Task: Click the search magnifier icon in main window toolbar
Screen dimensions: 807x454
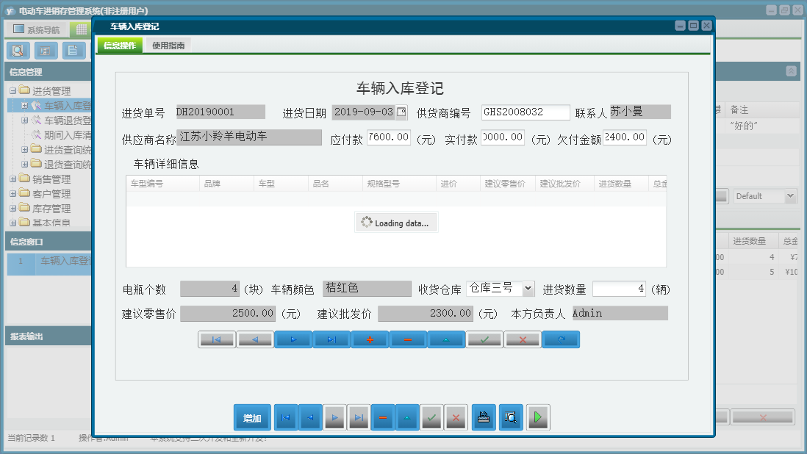Action: click(x=18, y=51)
